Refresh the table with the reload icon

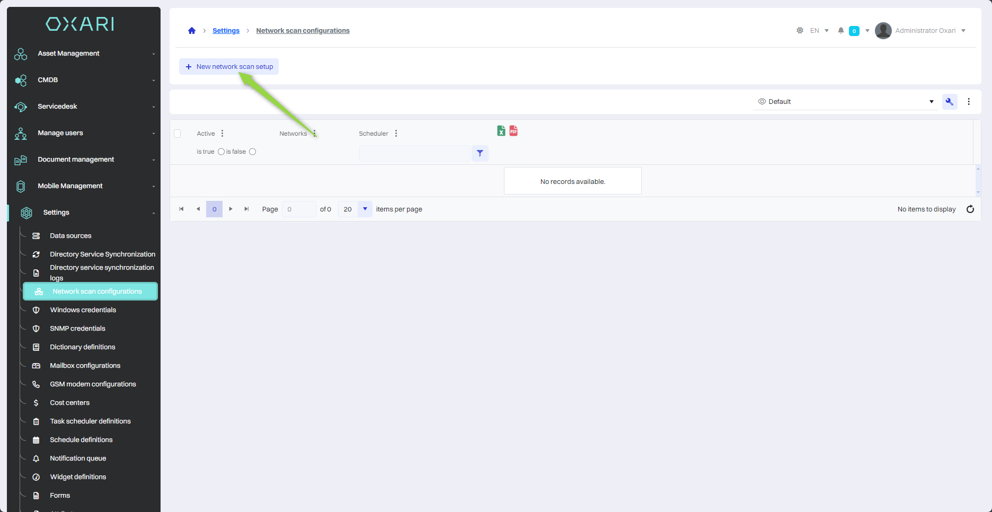point(970,209)
